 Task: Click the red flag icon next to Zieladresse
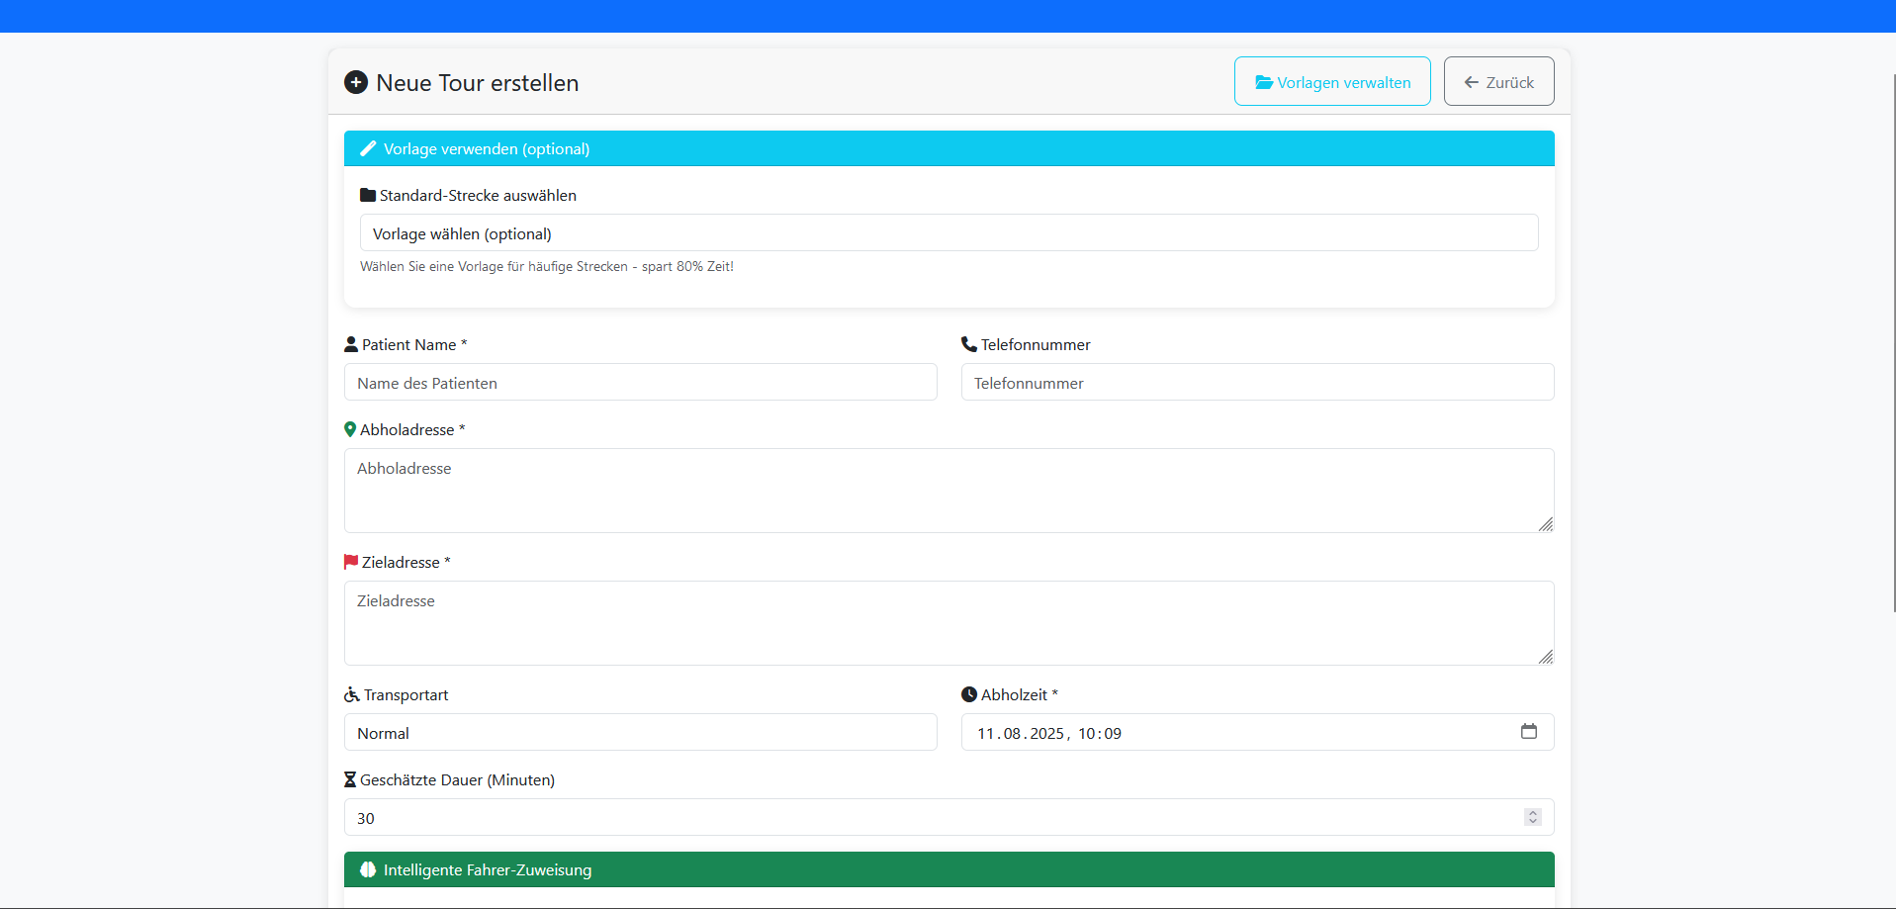(x=350, y=561)
